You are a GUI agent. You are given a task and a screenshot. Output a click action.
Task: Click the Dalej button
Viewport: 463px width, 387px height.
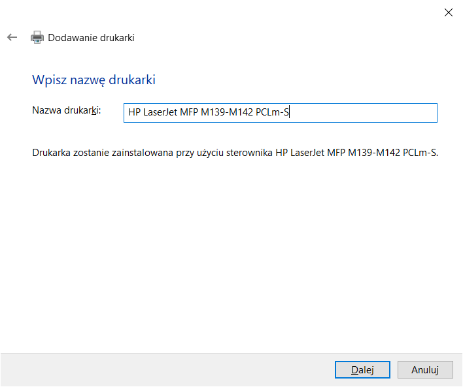(362, 369)
